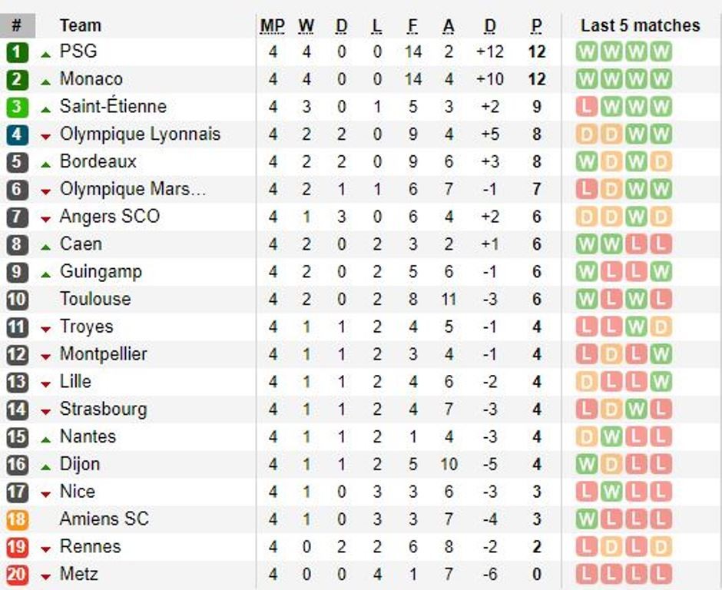The image size is (722, 590).
Task: Click the orange D badge in Dijon row
Action: (611, 465)
